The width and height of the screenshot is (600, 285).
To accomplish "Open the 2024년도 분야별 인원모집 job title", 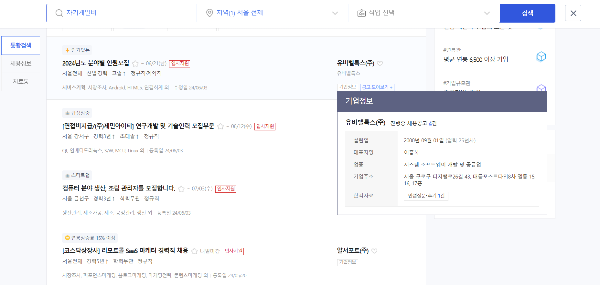I will tap(96, 63).
